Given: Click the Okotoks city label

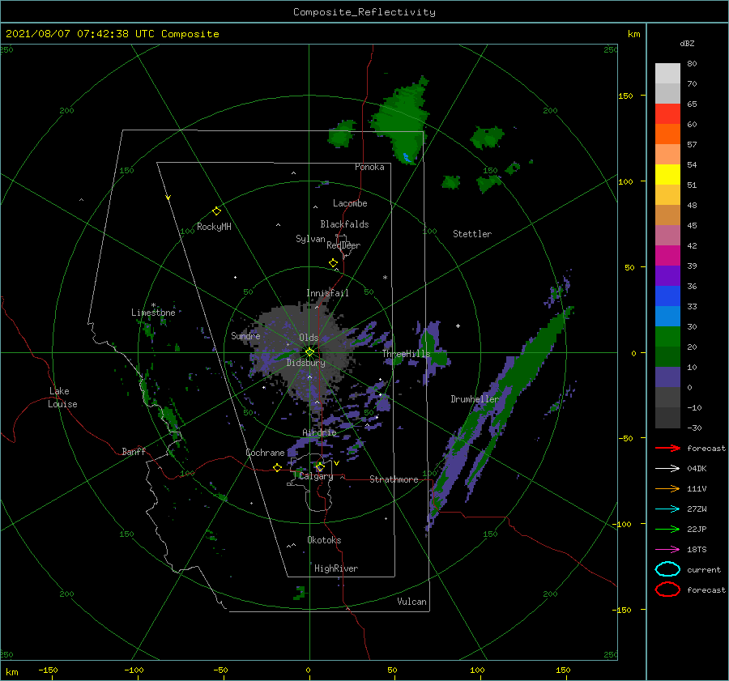Looking at the screenshot, I should click(x=324, y=540).
